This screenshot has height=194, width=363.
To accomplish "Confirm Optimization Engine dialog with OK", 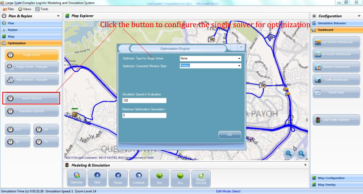I will tap(230, 135).
